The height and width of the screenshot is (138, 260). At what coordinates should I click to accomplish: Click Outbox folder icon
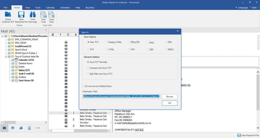[16, 77]
